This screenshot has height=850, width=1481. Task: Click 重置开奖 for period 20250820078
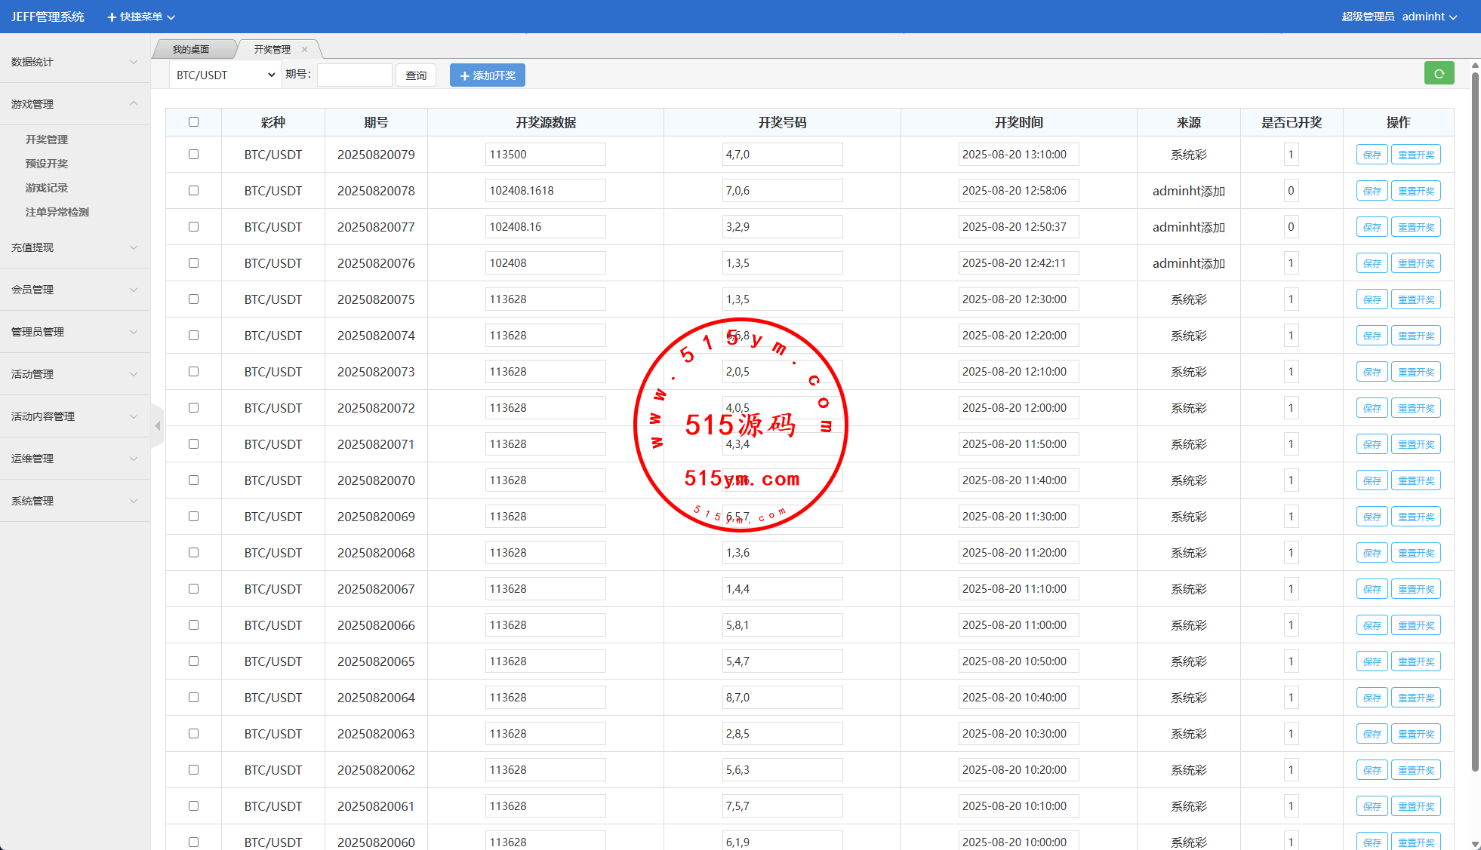[1415, 191]
